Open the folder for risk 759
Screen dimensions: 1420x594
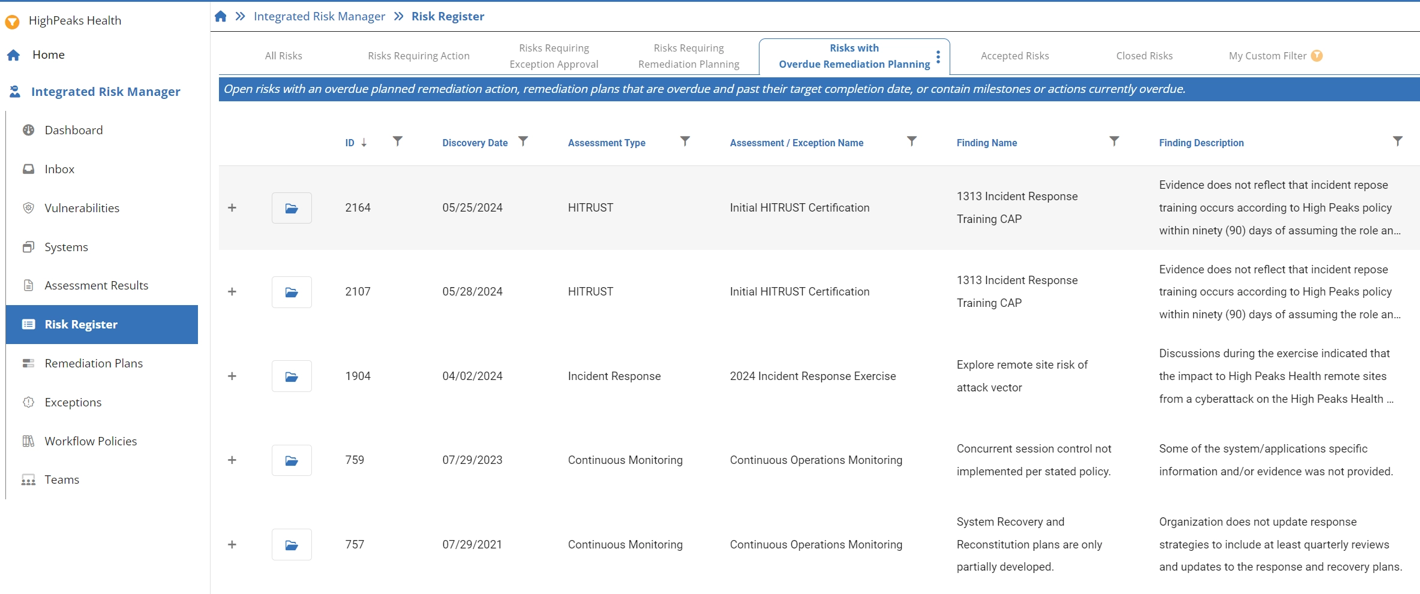point(292,460)
